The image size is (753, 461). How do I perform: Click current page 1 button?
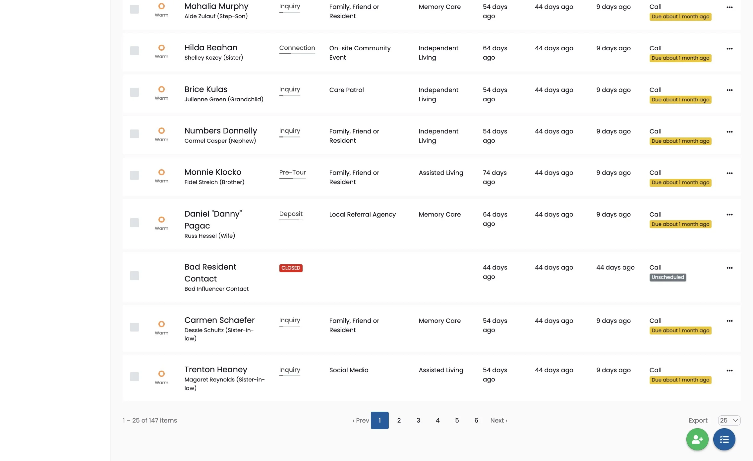coord(380,420)
